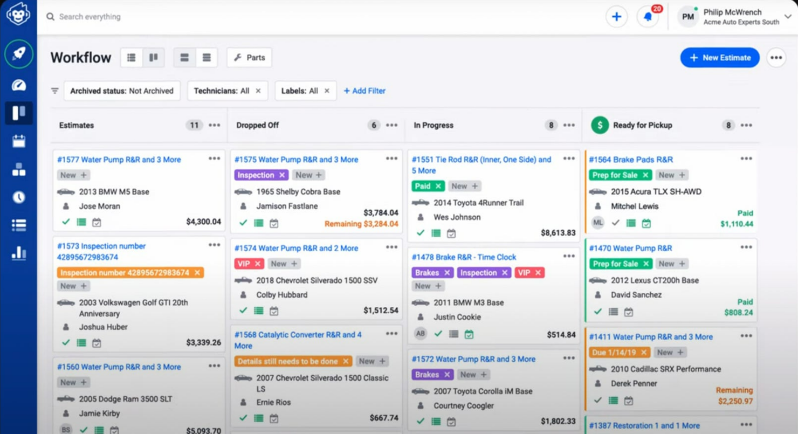Select the Workflow board icon in sidebar
The width and height of the screenshot is (798, 434).
click(19, 113)
